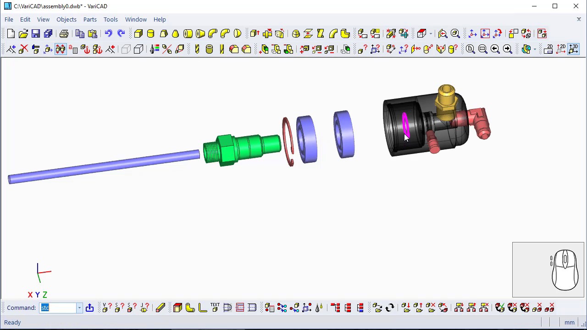The height and width of the screenshot is (330, 587).
Task: Click the shaded cube display icon
Action: click(422, 33)
